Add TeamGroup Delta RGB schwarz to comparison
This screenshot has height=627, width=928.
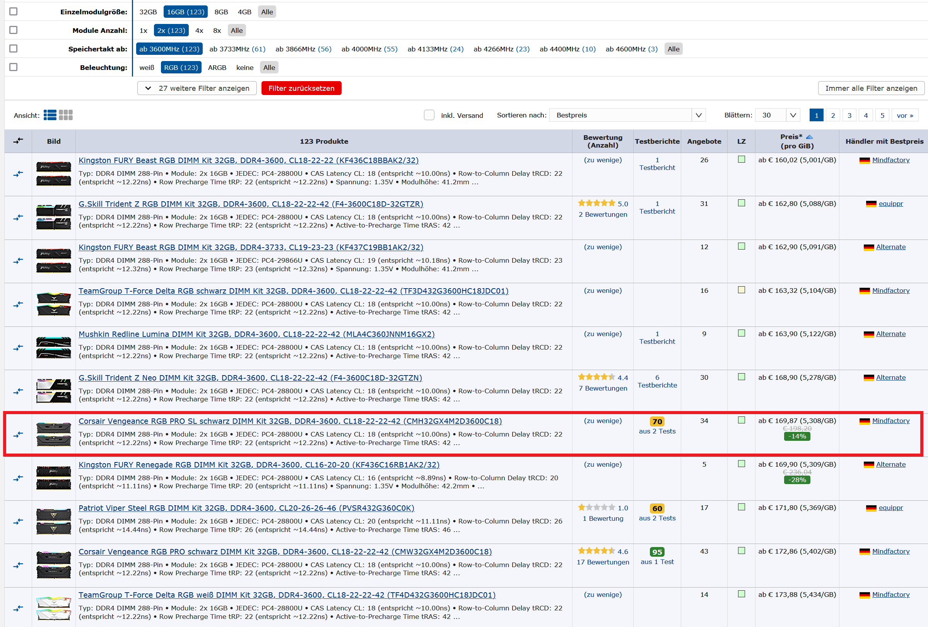(x=18, y=304)
